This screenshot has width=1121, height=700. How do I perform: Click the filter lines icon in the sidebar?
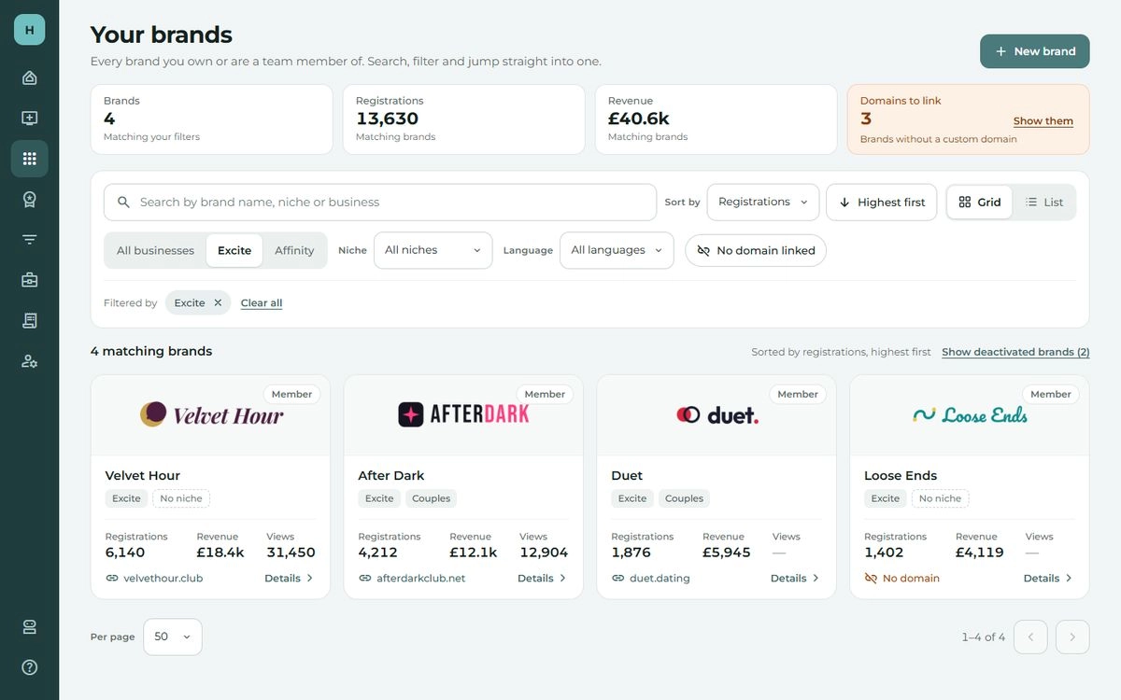click(x=29, y=240)
